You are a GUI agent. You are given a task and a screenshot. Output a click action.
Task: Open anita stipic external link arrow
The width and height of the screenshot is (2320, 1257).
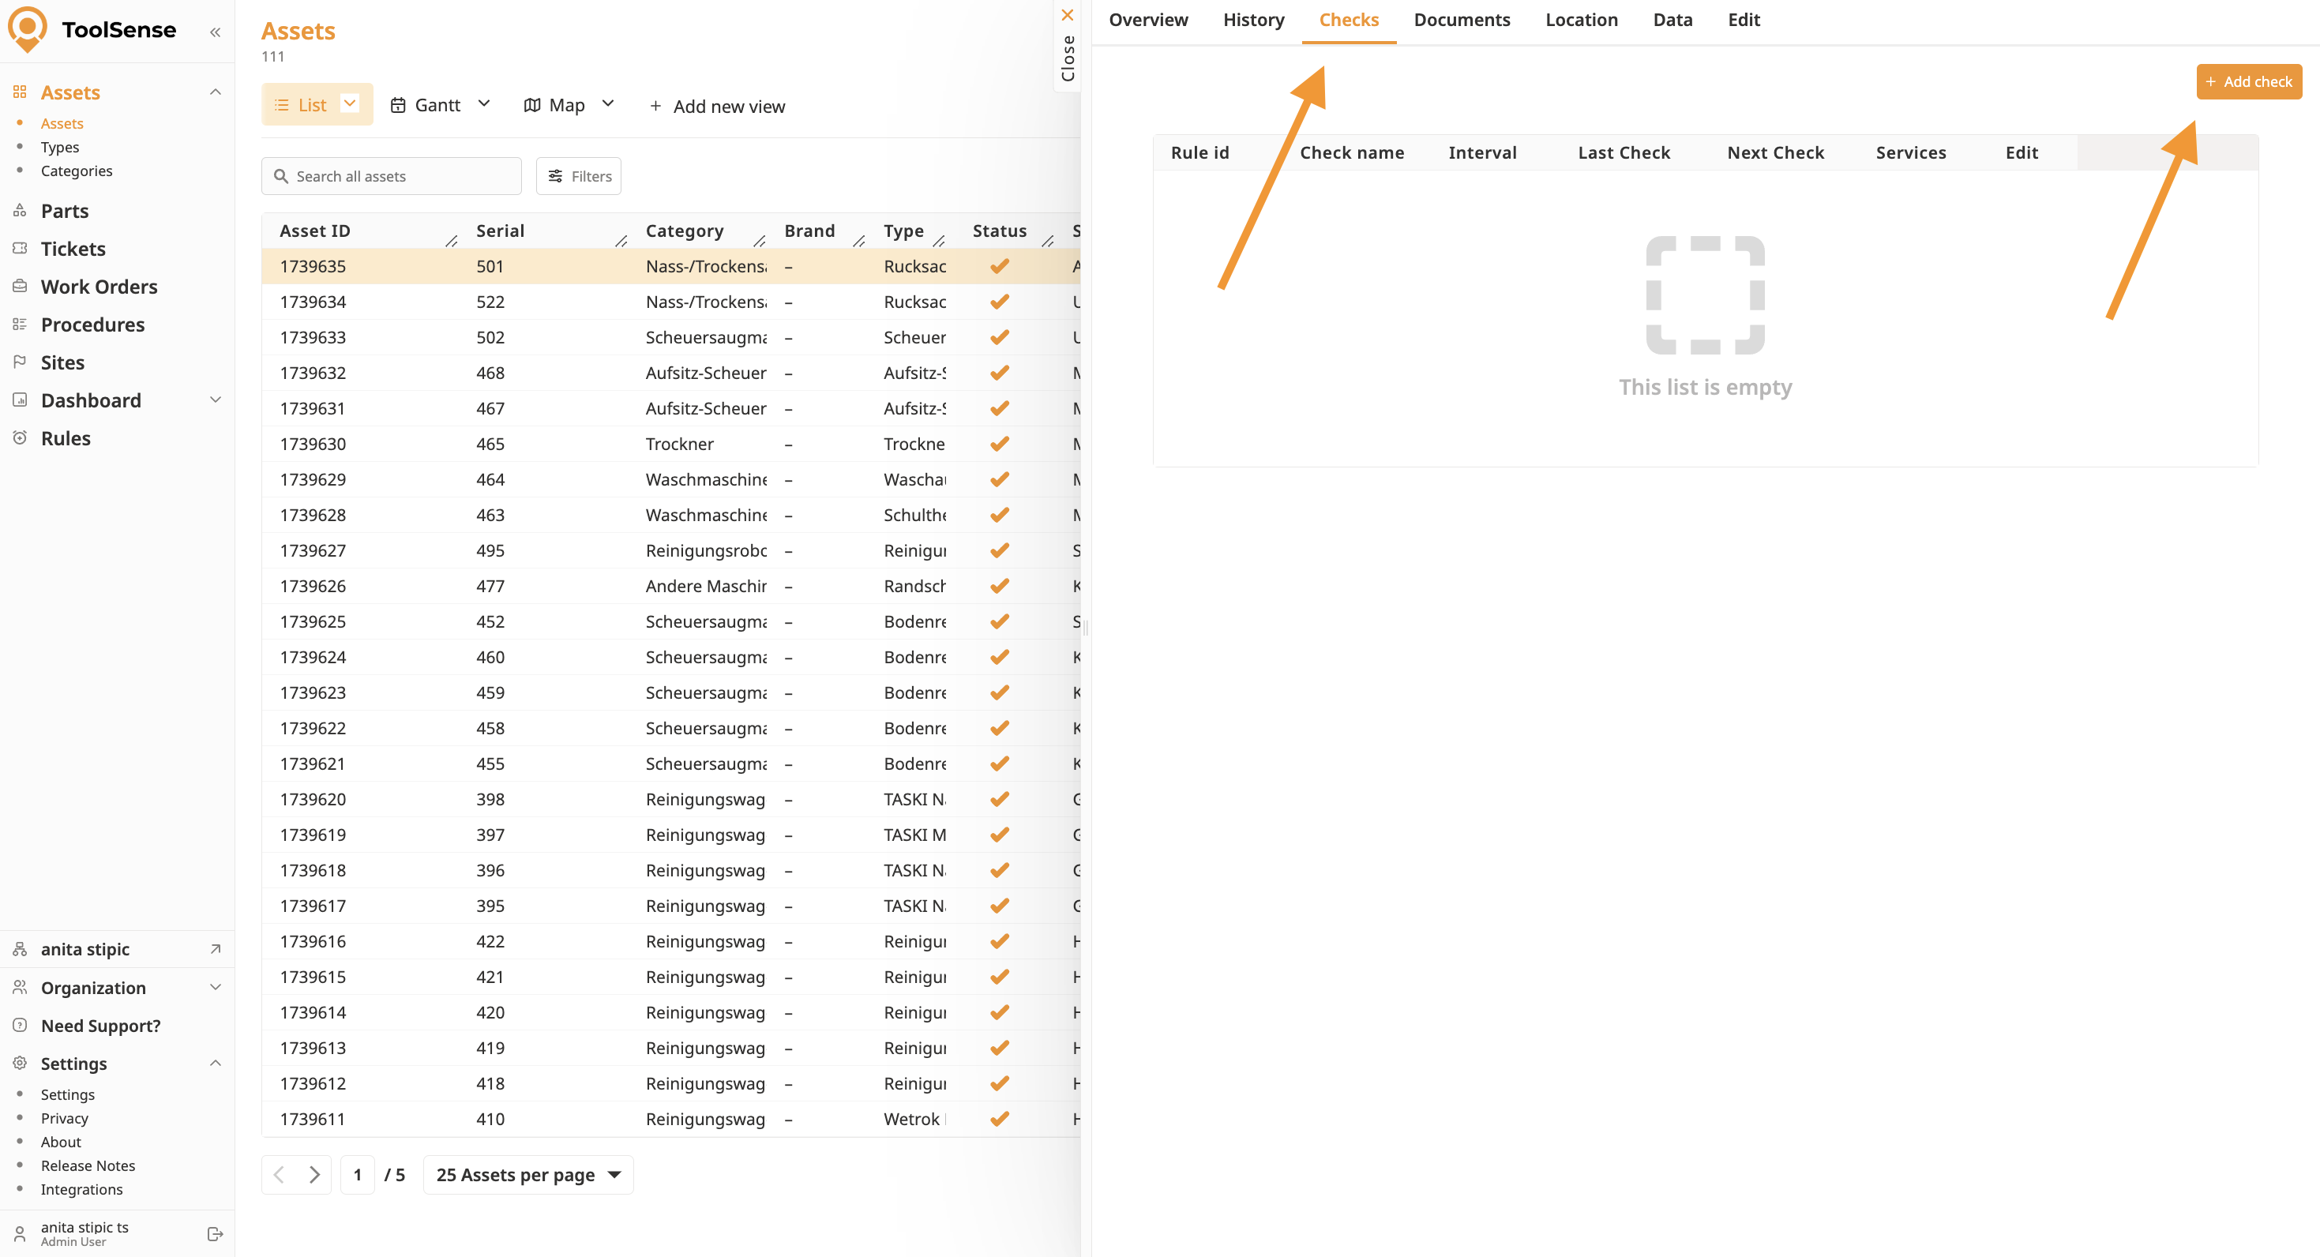tap(216, 949)
